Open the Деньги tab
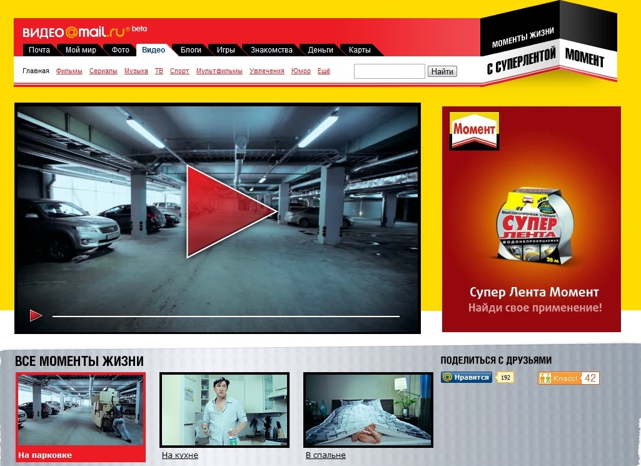The height and width of the screenshot is (466, 641). pyautogui.click(x=320, y=50)
